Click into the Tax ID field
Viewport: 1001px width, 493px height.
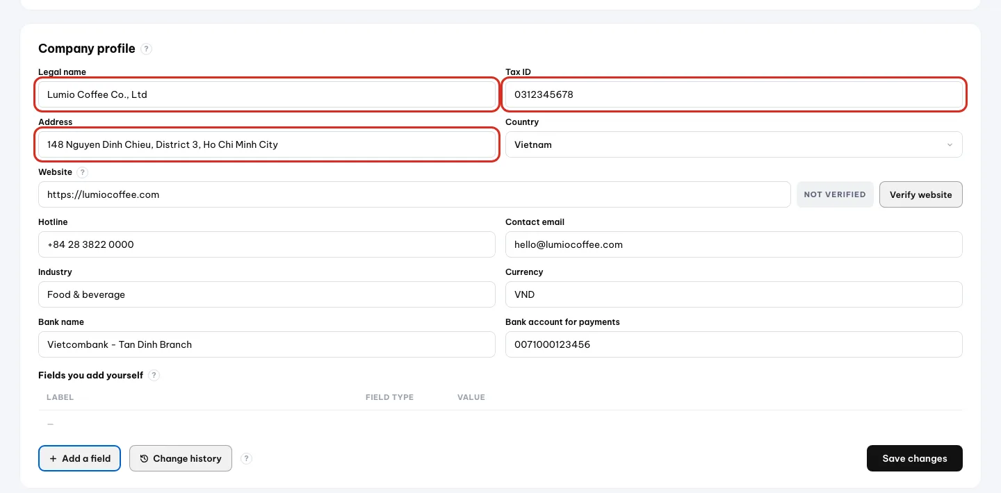point(733,94)
